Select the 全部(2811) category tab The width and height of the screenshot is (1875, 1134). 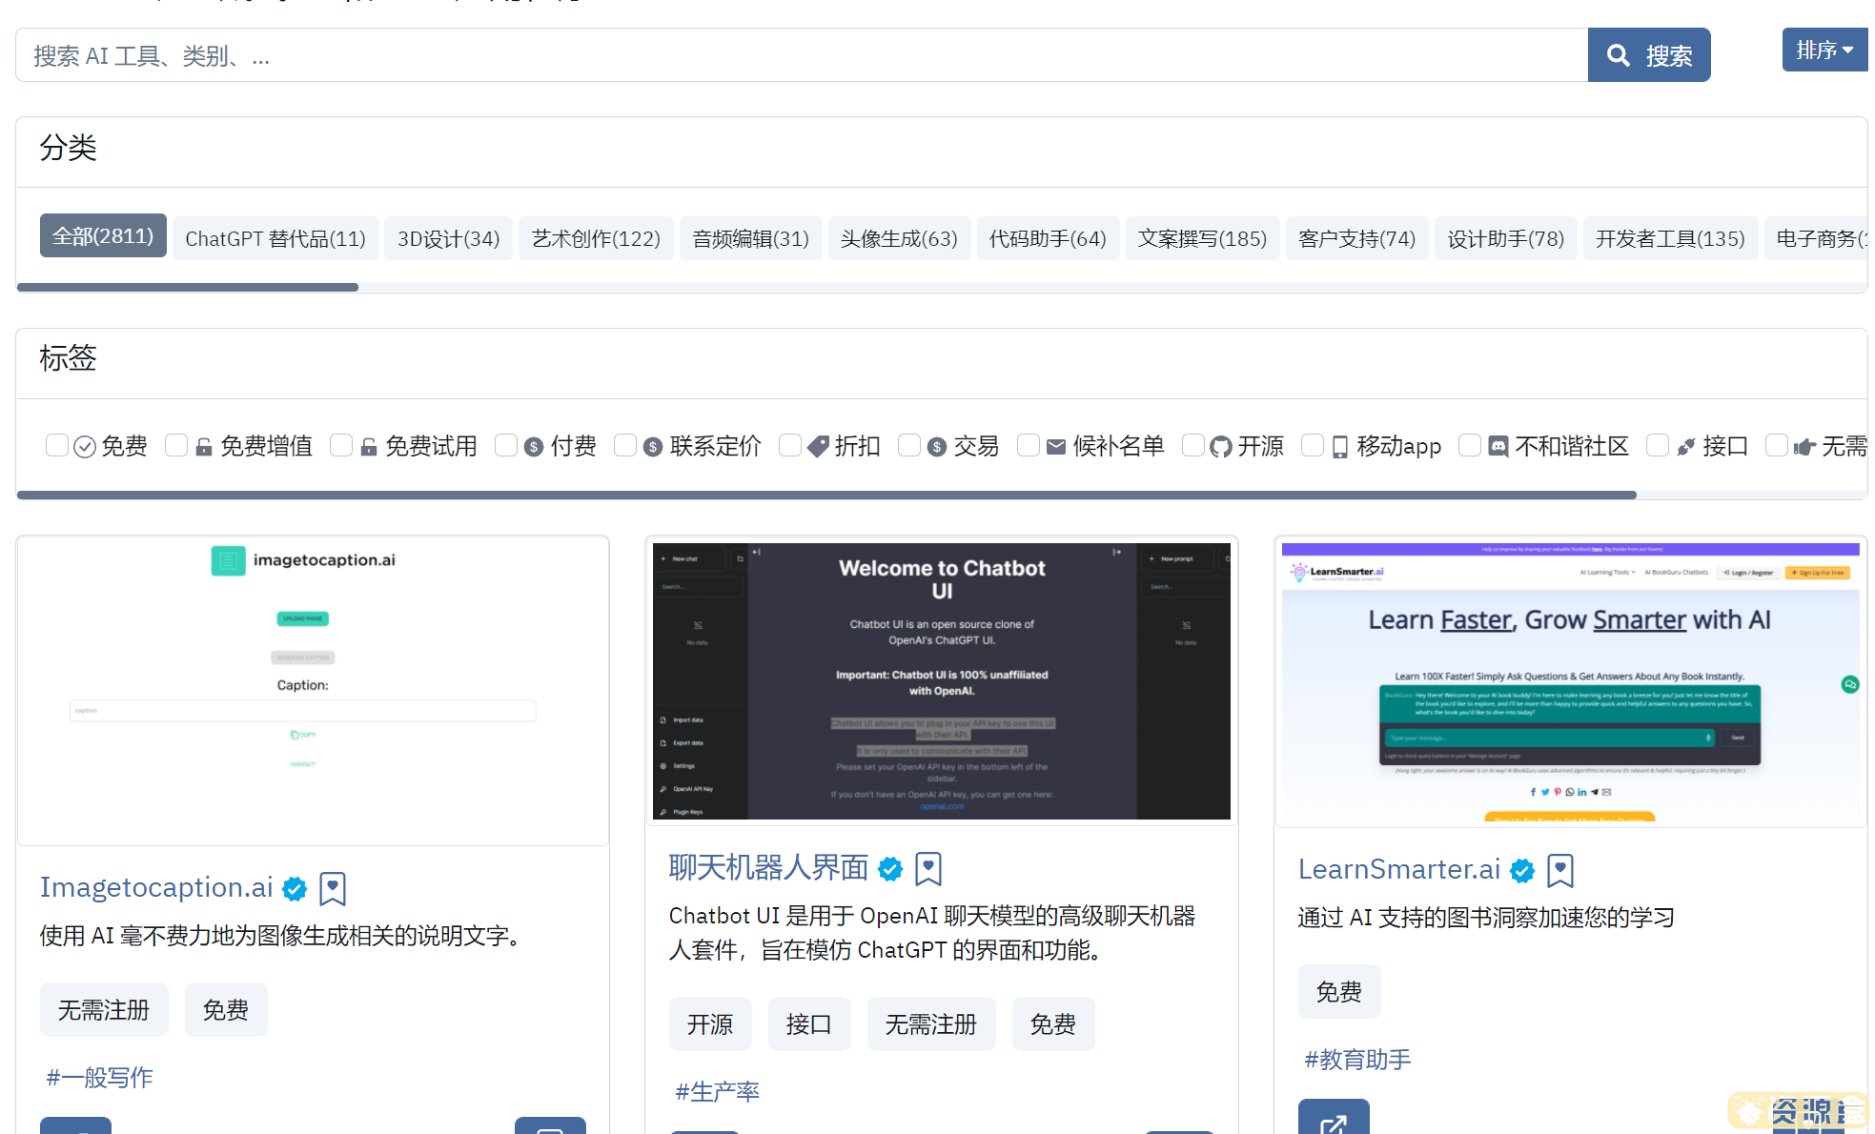click(x=103, y=236)
